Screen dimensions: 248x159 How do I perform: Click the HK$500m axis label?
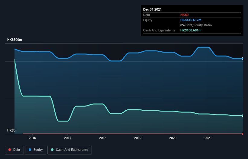[x=14, y=40]
